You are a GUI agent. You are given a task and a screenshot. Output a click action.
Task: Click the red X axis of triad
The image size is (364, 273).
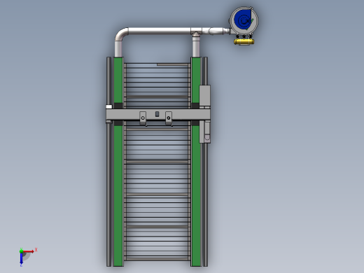29,251
